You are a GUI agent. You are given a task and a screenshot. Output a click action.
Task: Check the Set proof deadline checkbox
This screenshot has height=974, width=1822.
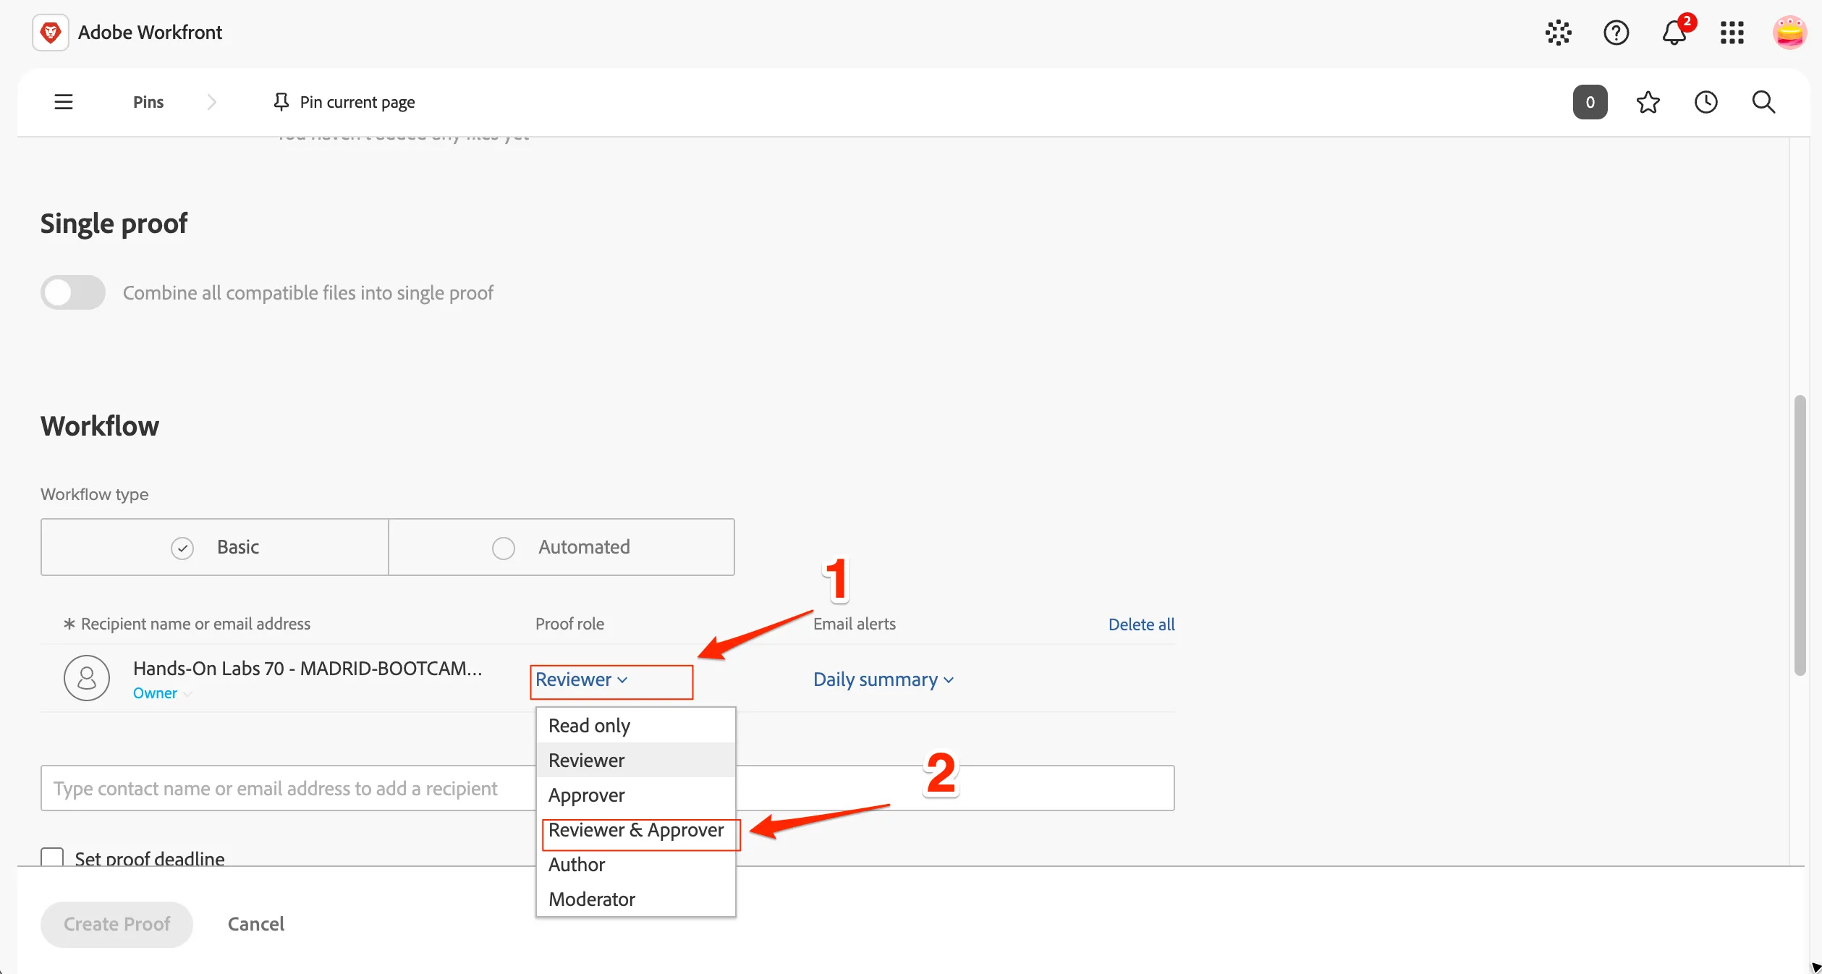(52, 858)
